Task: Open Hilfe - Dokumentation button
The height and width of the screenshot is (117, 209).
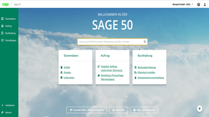Action: click(x=144, y=110)
